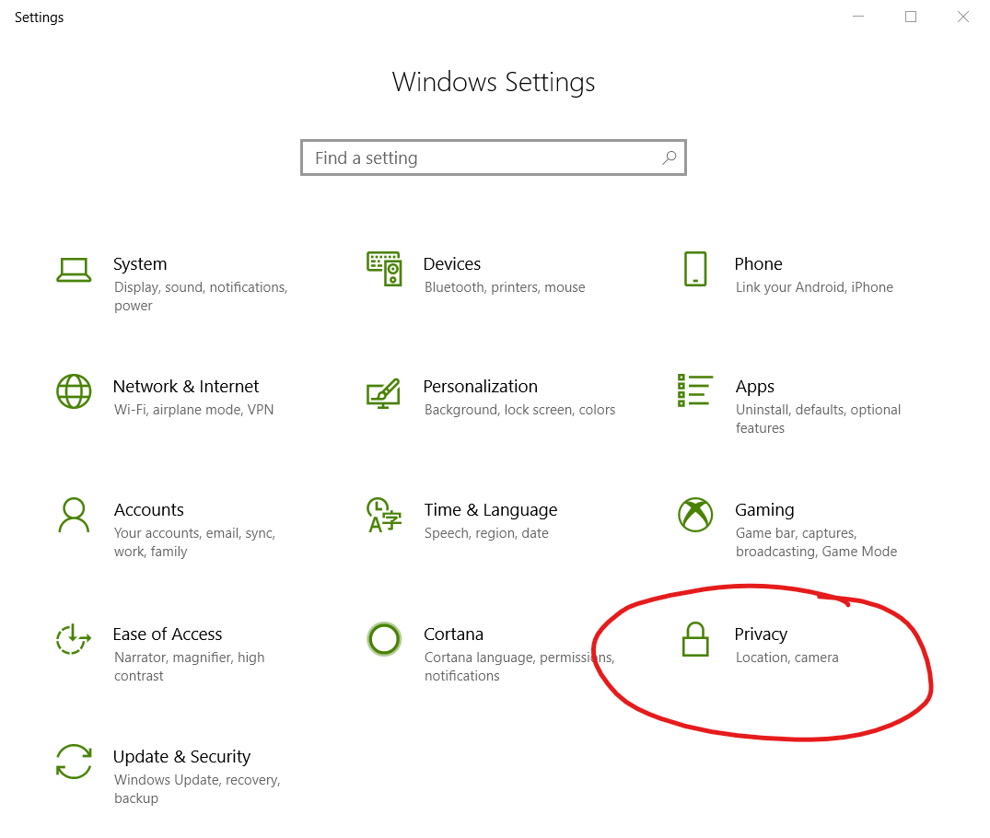Click the Devices keyboard and speaker icon
This screenshot has height=838, width=990.
pyautogui.click(x=384, y=269)
